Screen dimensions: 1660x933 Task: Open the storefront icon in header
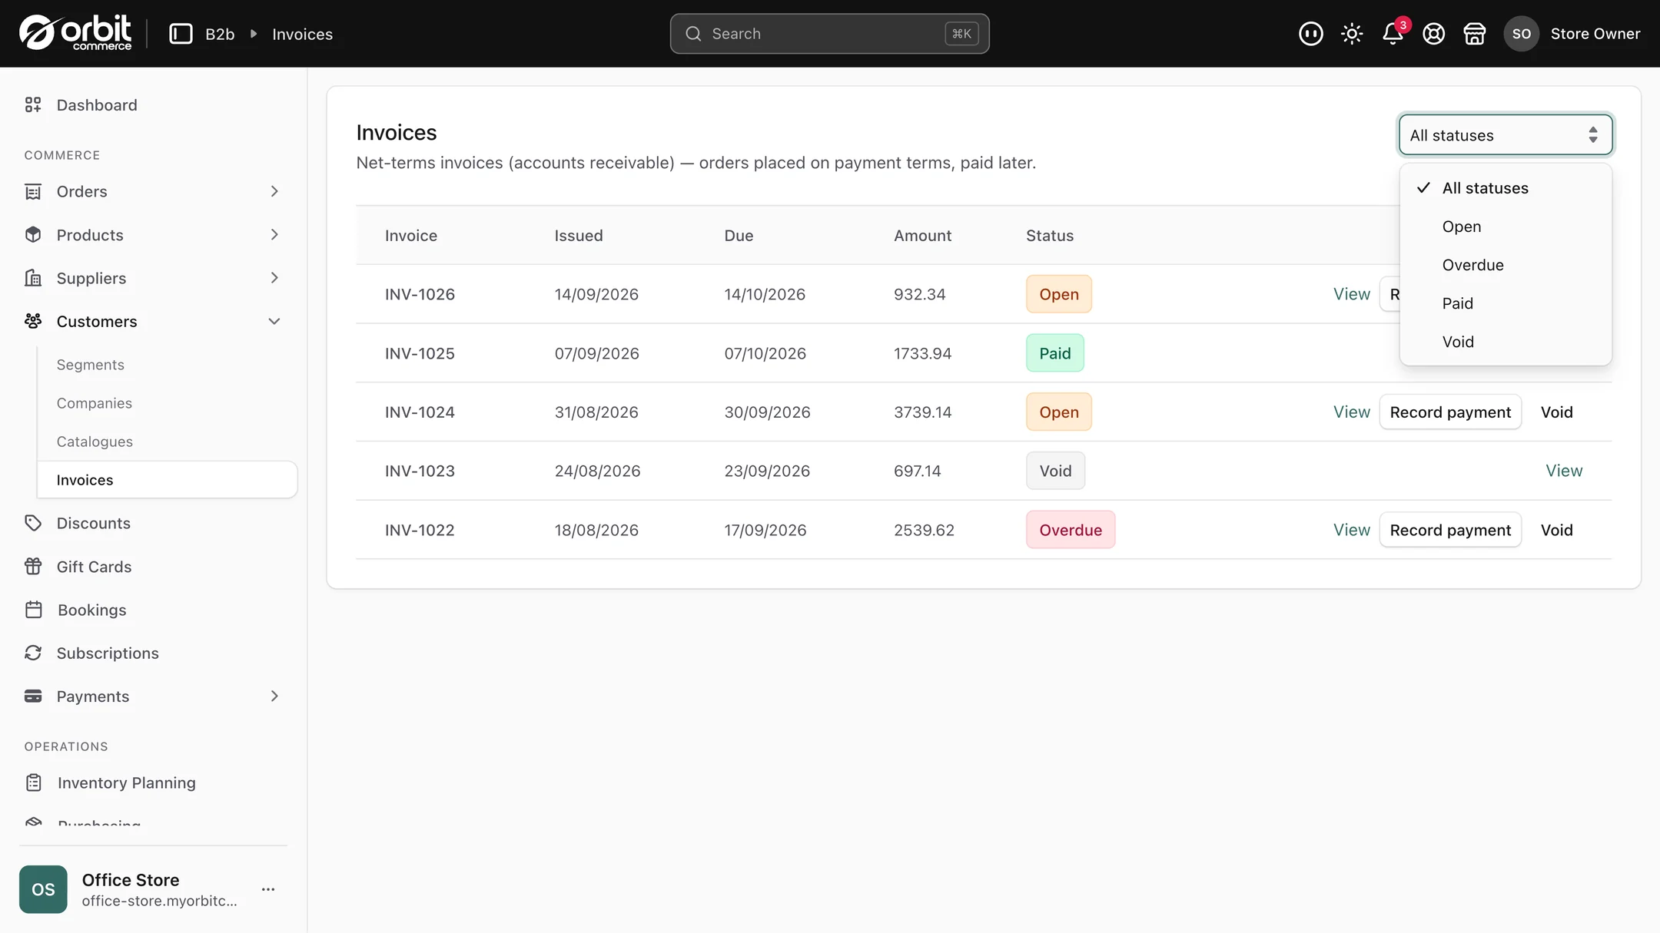click(x=1474, y=34)
